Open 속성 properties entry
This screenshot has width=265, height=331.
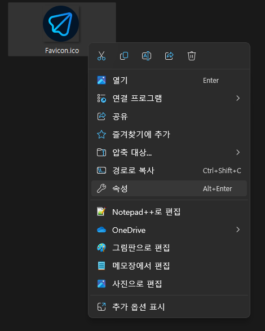coord(169,188)
